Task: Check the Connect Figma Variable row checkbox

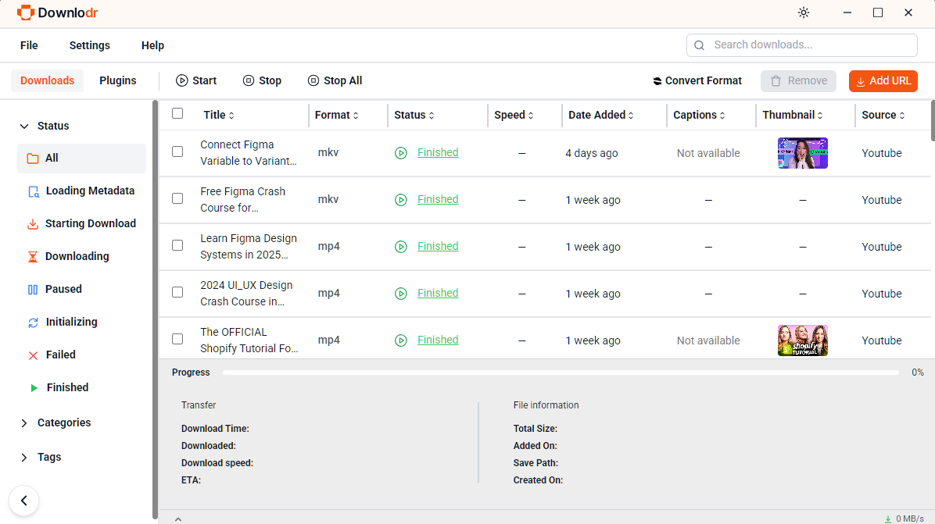Action: pos(177,151)
